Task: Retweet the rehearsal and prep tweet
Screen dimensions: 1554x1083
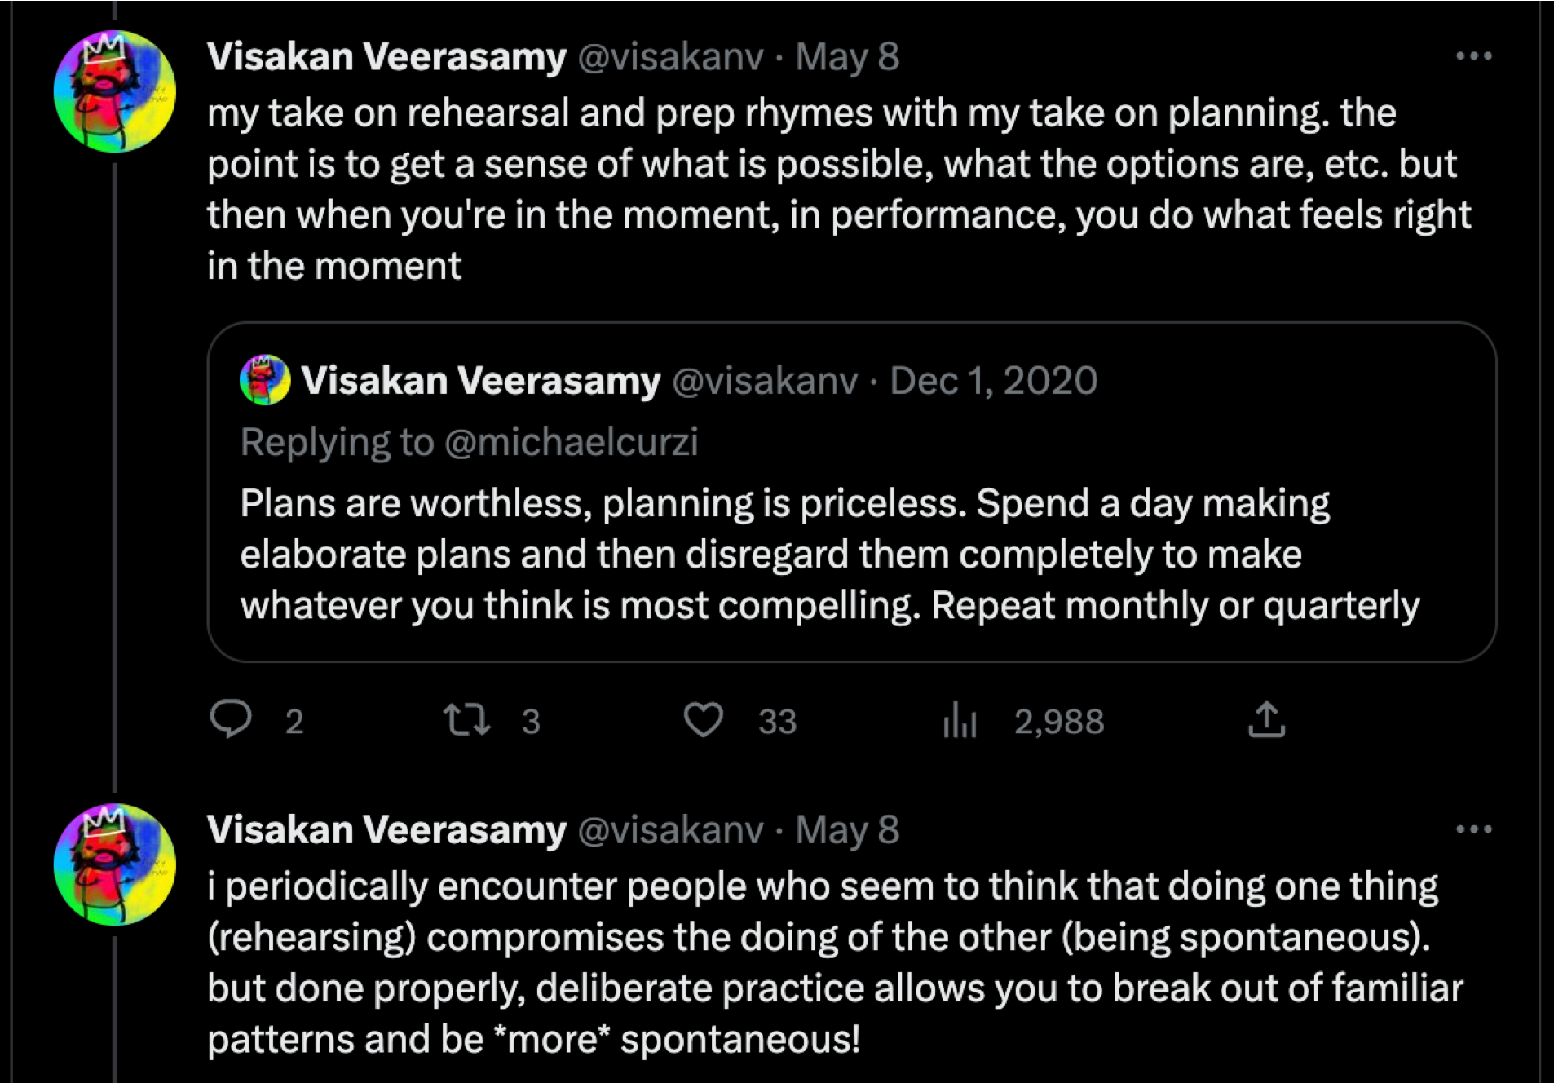Action: tap(466, 719)
